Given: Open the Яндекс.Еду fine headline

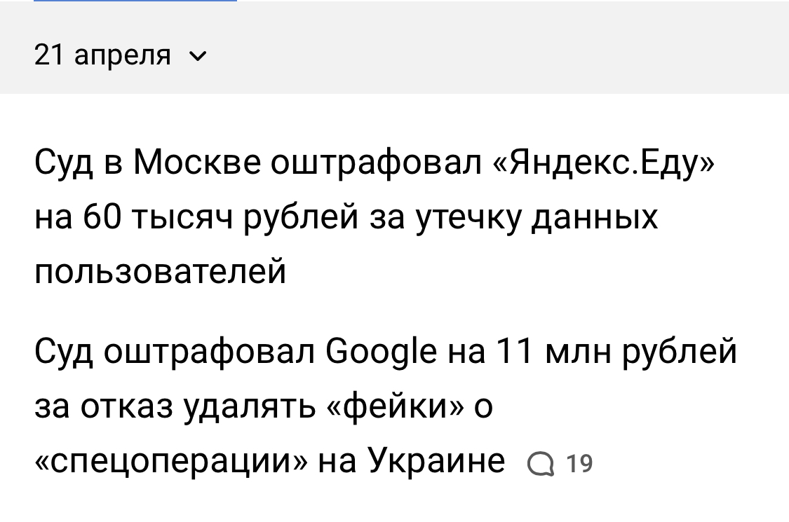Looking at the screenshot, I should pos(375,217).
